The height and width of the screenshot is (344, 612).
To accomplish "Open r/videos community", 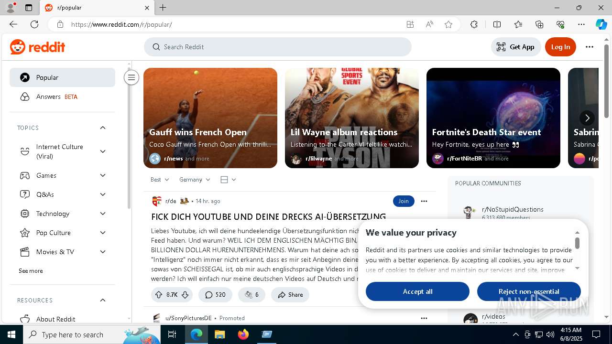I will [x=494, y=316].
